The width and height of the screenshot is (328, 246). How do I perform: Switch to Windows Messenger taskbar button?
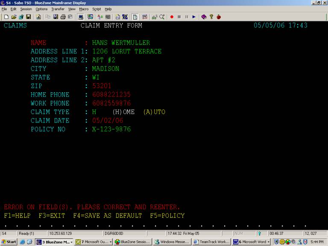[x=172, y=242]
